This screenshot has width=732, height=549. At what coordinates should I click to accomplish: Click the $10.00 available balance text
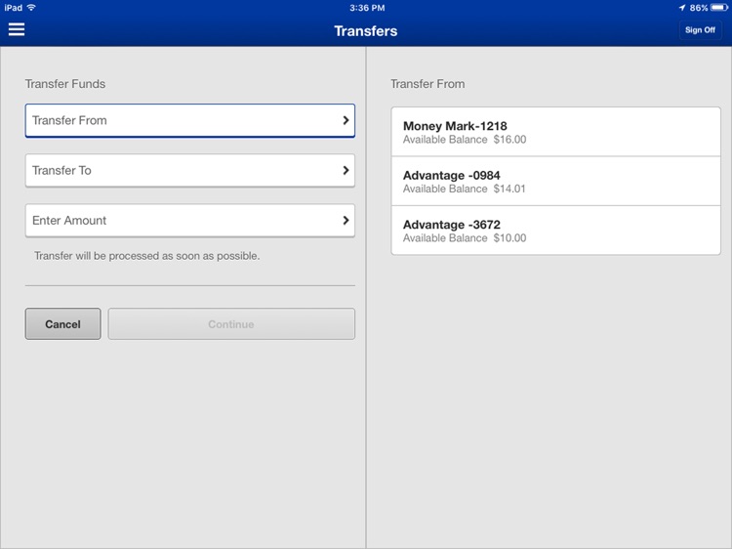(509, 238)
